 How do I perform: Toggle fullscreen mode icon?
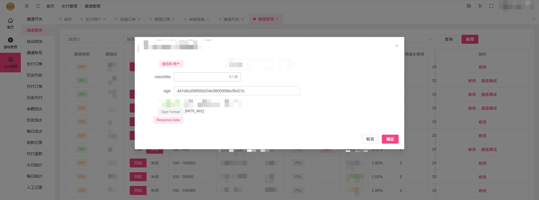tap(491, 6)
